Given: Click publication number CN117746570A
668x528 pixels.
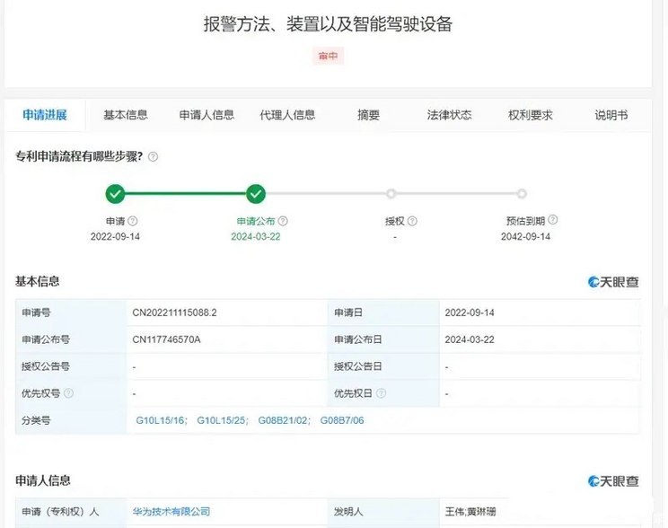Looking at the screenshot, I should click(167, 339).
